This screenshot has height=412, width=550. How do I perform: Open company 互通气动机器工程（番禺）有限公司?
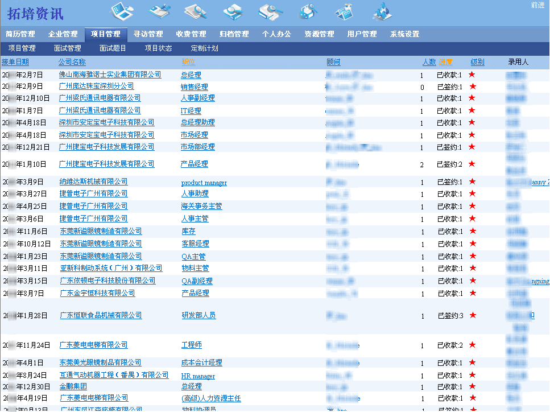click(x=114, y=375)
